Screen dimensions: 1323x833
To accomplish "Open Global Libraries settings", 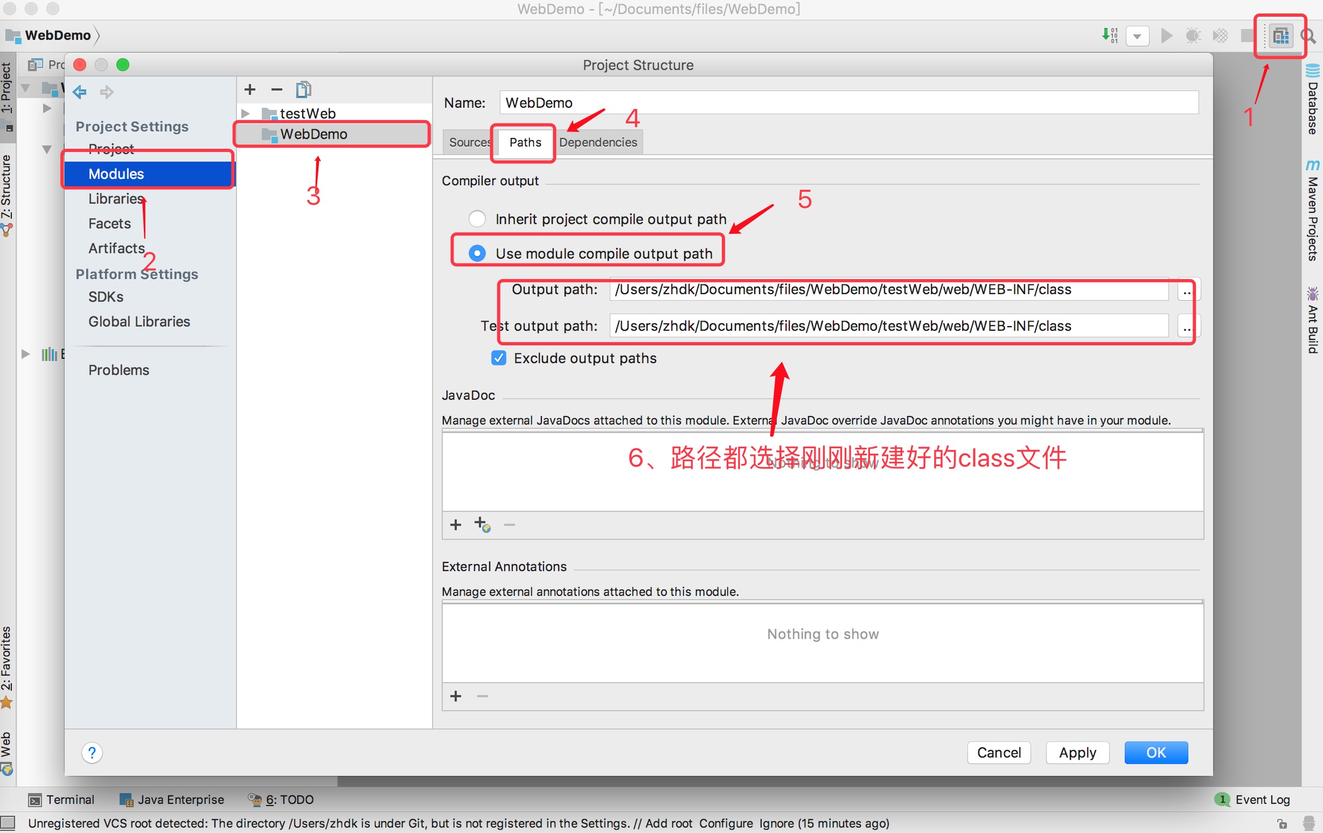I will coord(139,322).
